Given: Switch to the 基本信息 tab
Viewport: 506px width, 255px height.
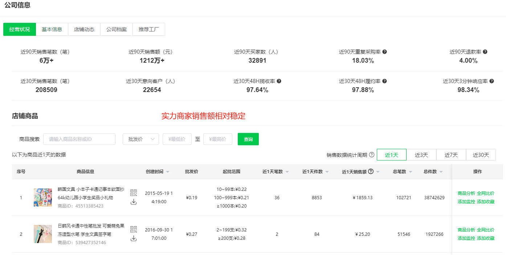Looking at the screenshot, I should pos(52,29).
